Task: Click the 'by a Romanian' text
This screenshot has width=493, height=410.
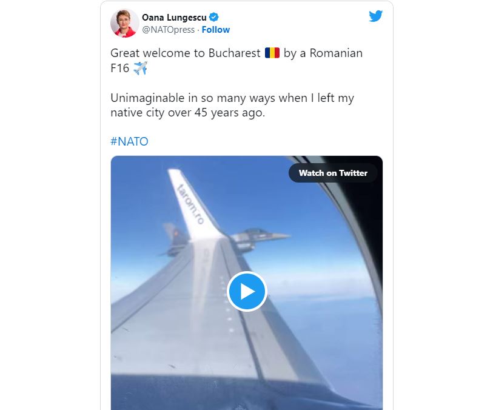Action: click(x=323, y=53)
